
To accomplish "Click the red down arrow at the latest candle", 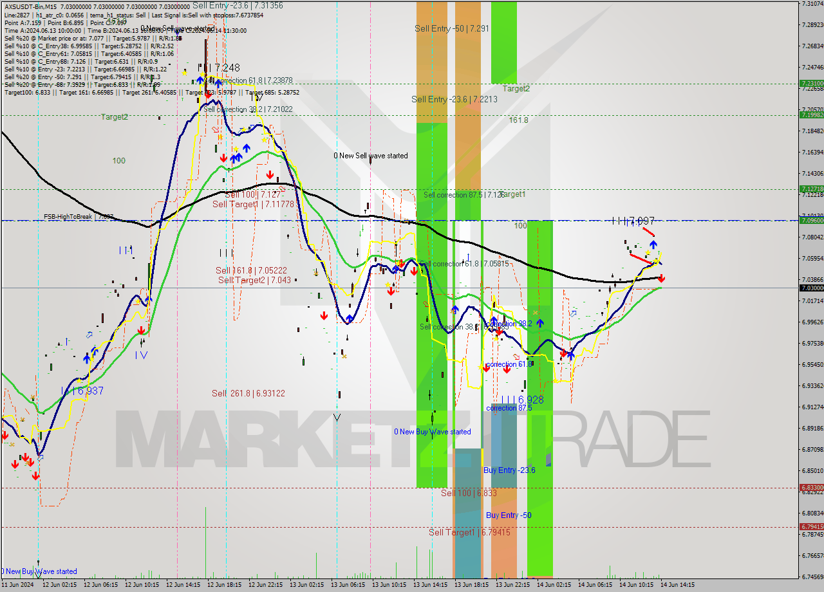I will point(661,278).
